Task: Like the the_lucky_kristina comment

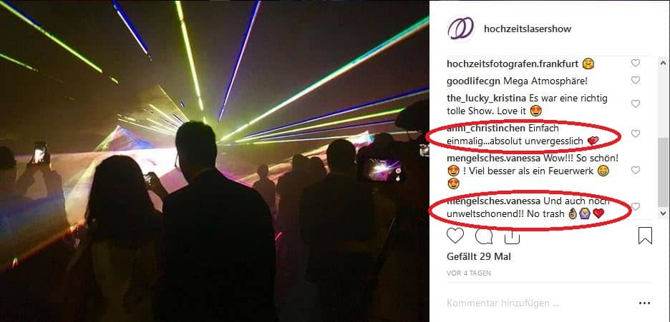Action: tap(636, 104)
